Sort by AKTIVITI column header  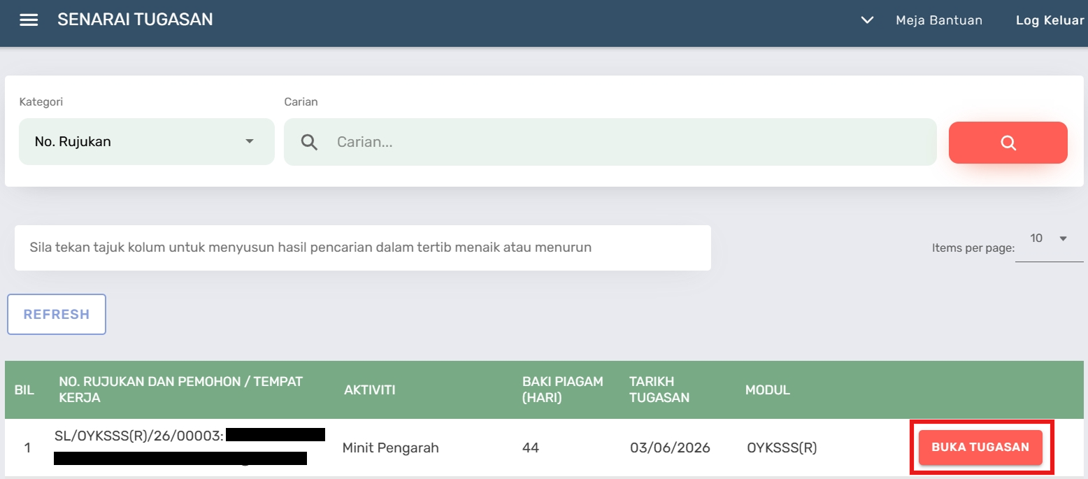[x=370, y=390]
